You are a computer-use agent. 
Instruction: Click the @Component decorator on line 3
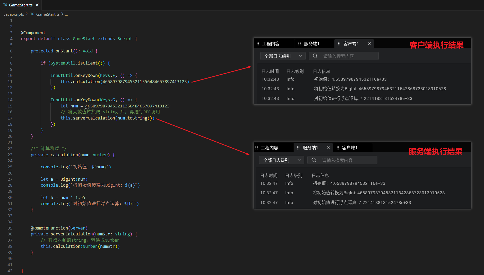[33, 33]
